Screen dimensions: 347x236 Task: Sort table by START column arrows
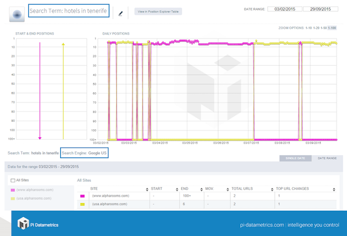point(177,189)
